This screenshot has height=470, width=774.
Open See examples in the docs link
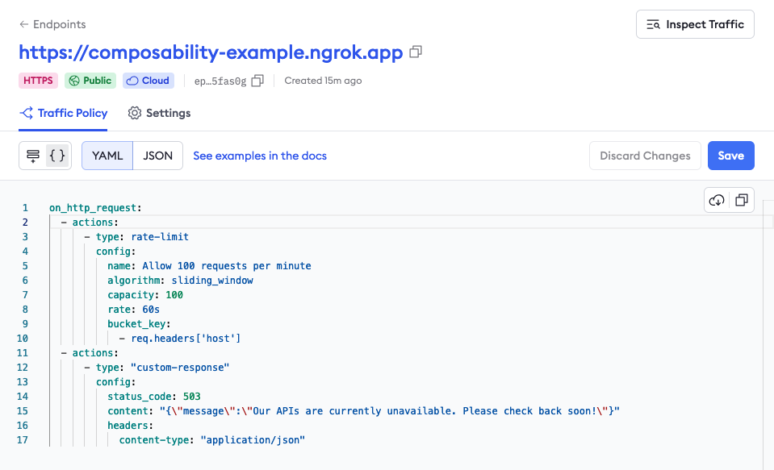coord(260,156)
